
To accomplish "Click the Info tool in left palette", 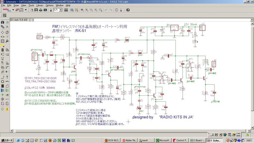I will point(2,22).
